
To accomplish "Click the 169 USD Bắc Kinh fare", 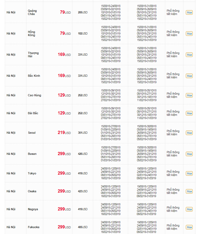I will tap(64, 76).
